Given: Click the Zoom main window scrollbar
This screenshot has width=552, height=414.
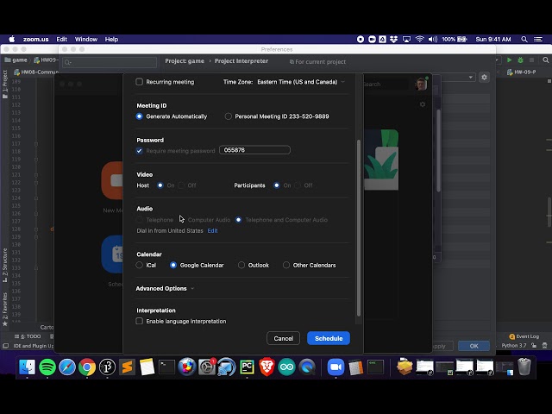Looking at the screenshot, I should [x=438, y=150].
